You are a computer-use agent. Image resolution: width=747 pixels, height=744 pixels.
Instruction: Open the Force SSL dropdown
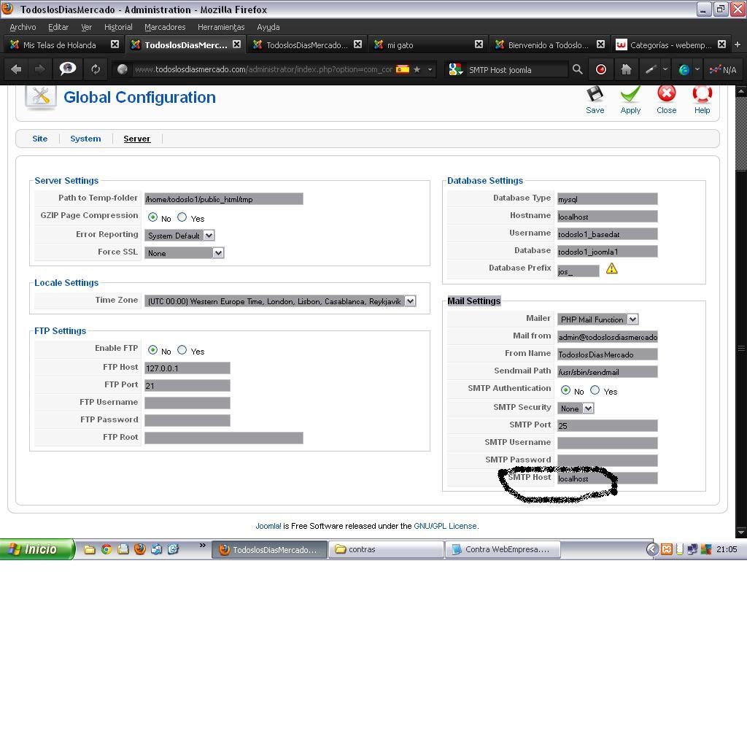click(185, 253)
